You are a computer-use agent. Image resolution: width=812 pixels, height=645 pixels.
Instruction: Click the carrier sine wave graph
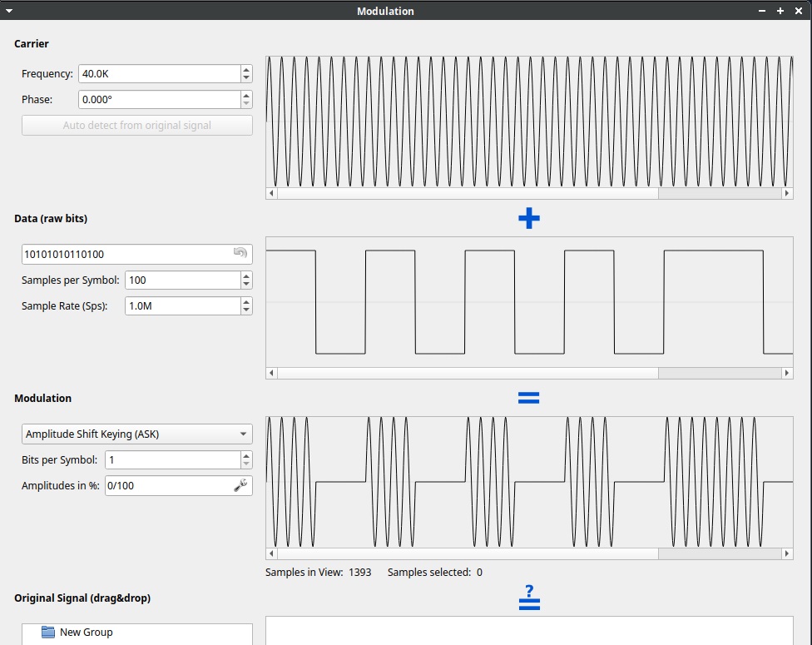pos(529,122)
